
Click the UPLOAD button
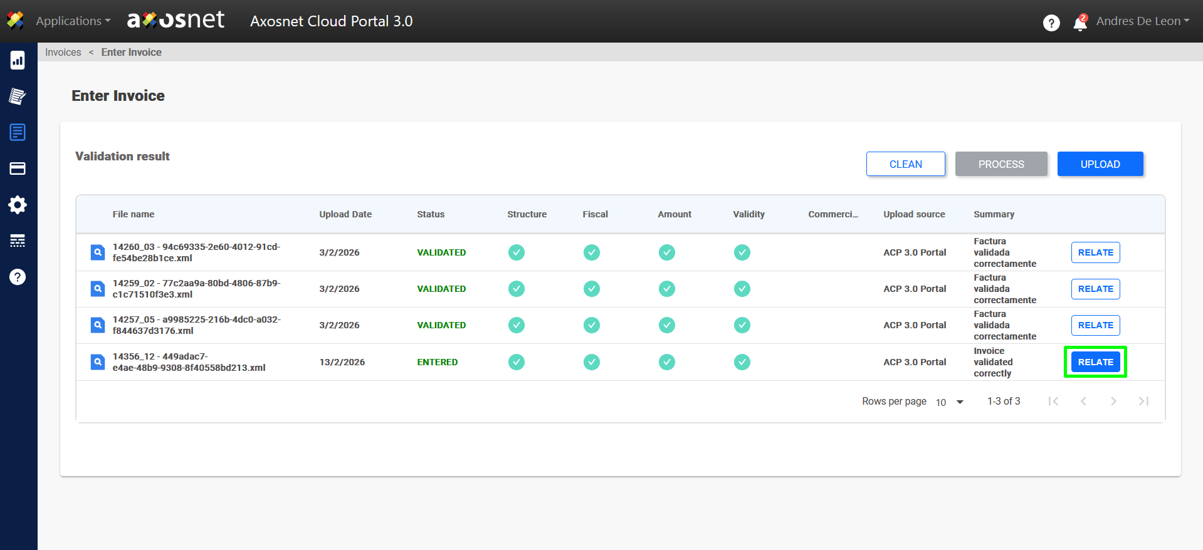(x=1100, y=164)
